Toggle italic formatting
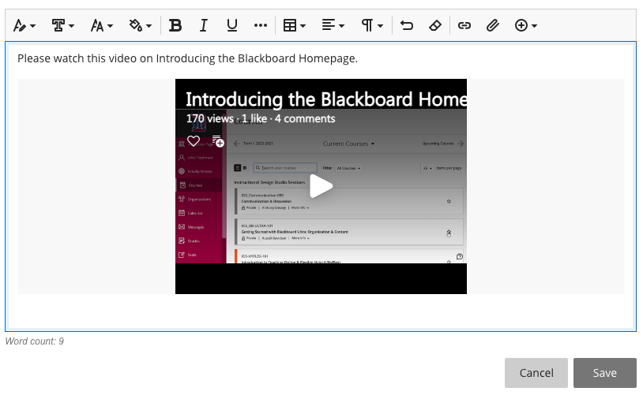Screen dimensions: 643x410 pos(203,25)
